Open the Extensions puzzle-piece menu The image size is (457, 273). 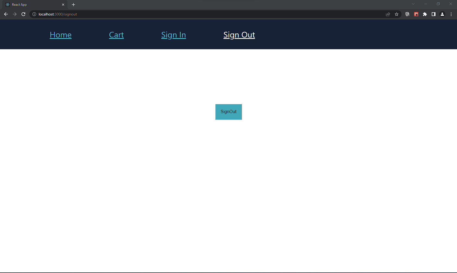(425, 14)
